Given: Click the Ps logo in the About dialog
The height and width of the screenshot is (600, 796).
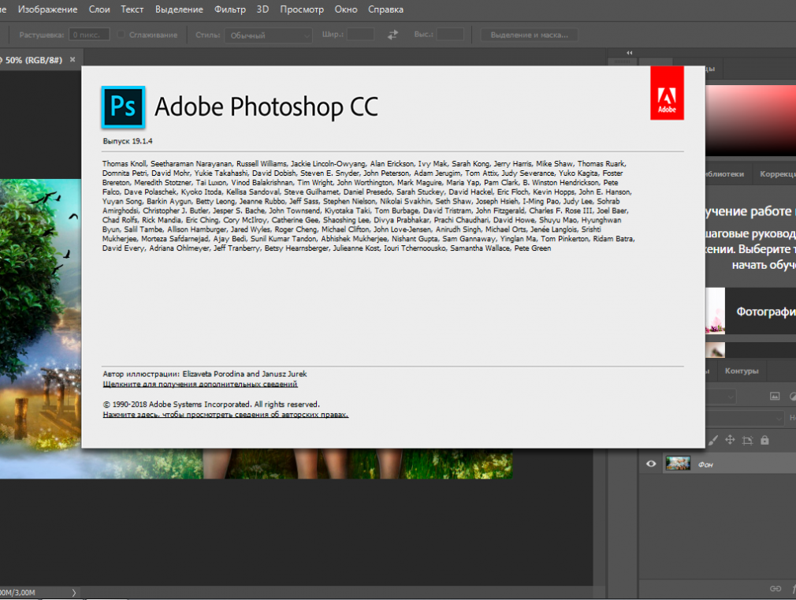Looking at the screenshot, I should tap(124, 106).
